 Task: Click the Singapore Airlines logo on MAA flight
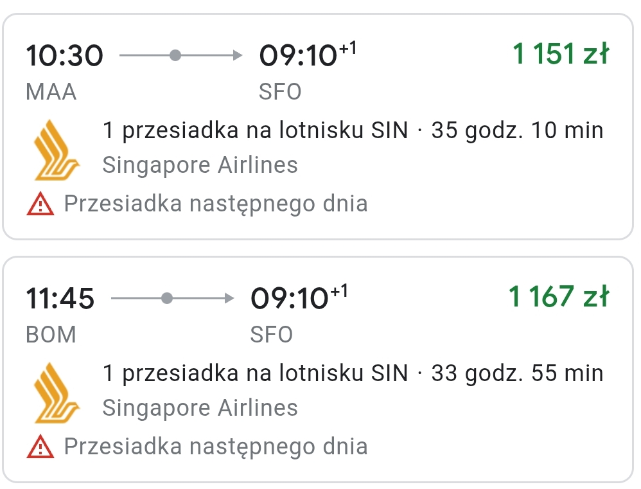57,150
